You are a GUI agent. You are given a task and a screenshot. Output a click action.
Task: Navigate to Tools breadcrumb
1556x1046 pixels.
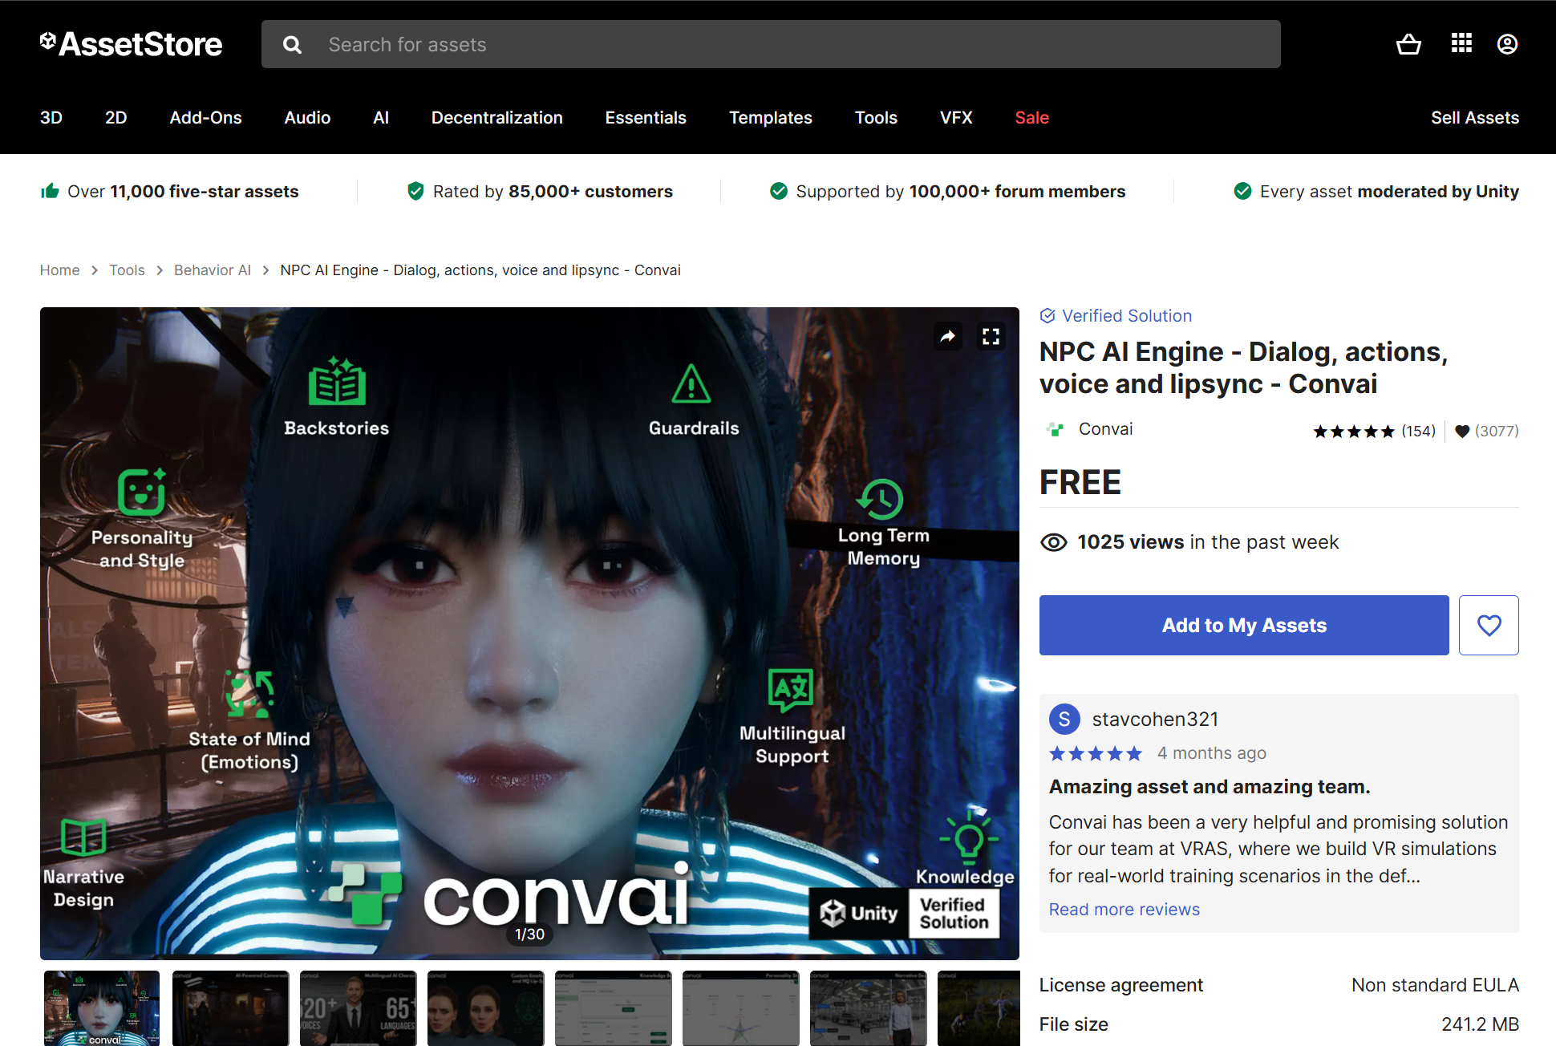point(127,270)
